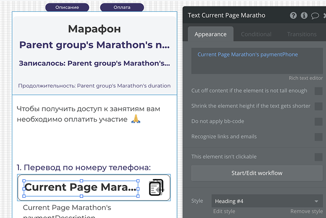
Task: Select the 'Записалось: Parent group's Marathon's...' text
Action: coord(94,63)
